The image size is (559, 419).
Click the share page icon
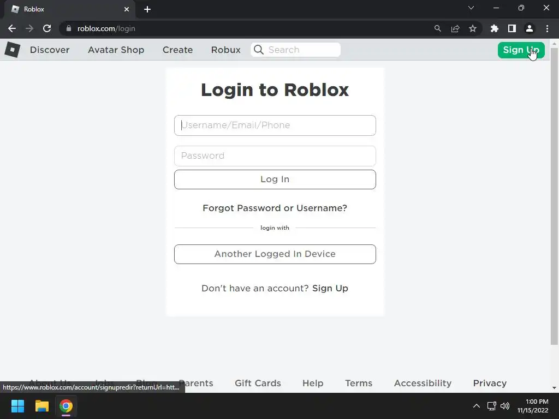[455, 28]
